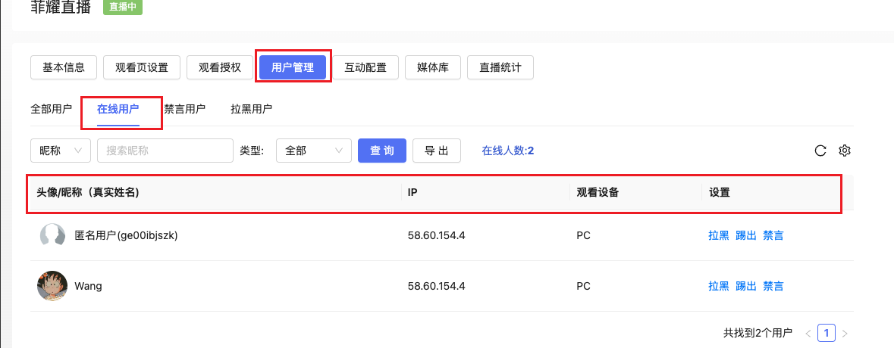Screen dimensions: 894x348
Task: Open the 互动配置 section
Action: (365, 67)
